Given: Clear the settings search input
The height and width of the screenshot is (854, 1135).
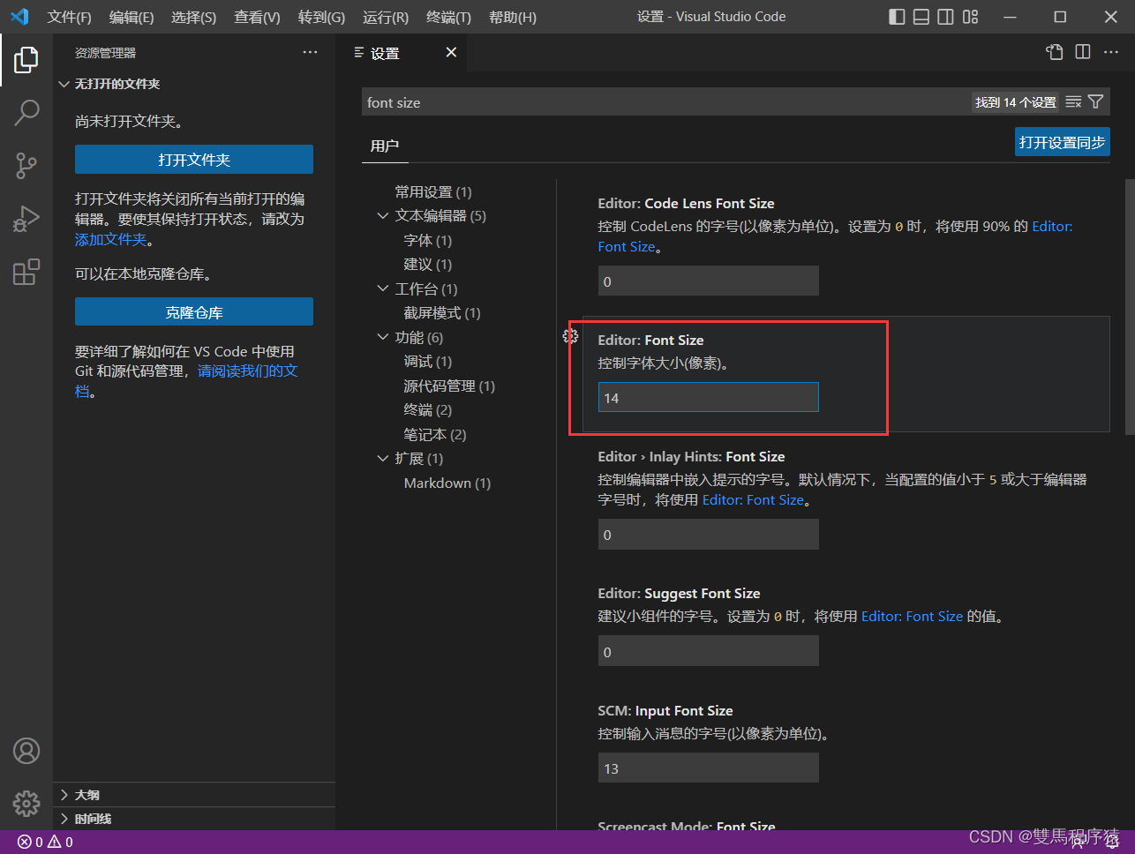Looking at the screenshot, I should (x=1073, y=102).
